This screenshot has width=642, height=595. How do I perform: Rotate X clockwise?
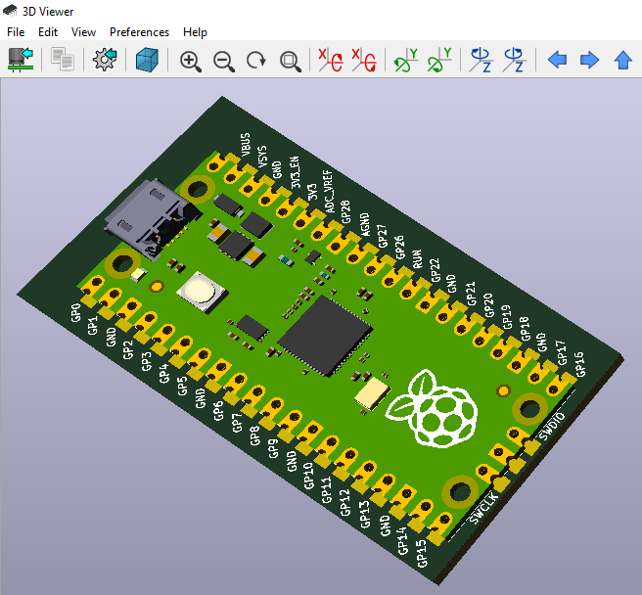[331, 61]
